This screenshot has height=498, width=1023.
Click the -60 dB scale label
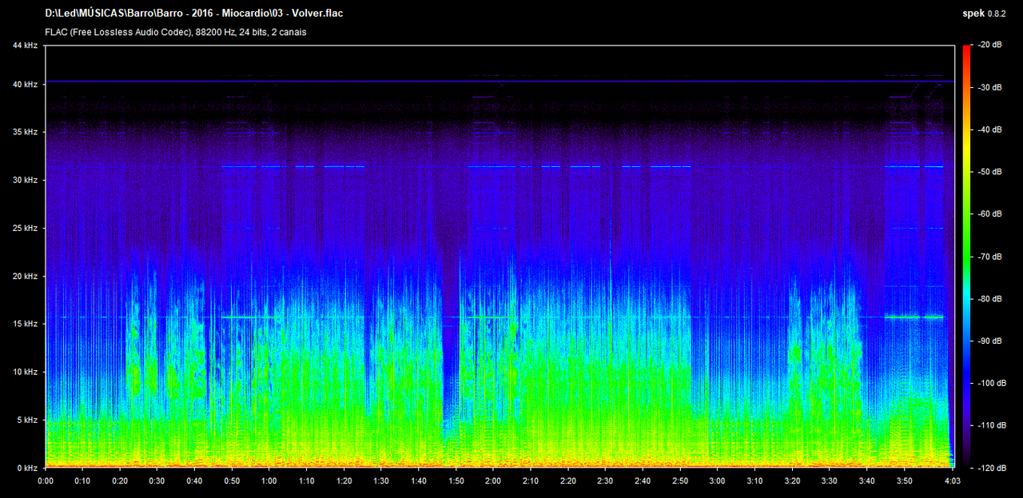[x=990, y=213]
